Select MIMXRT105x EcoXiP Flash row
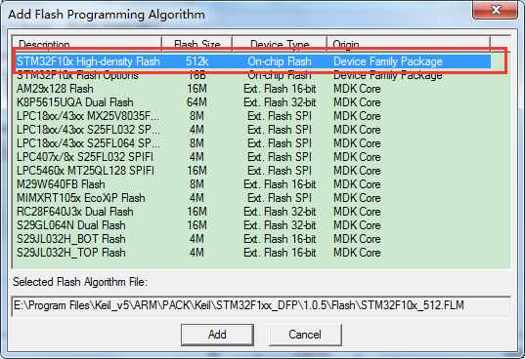 click(253, 198)
